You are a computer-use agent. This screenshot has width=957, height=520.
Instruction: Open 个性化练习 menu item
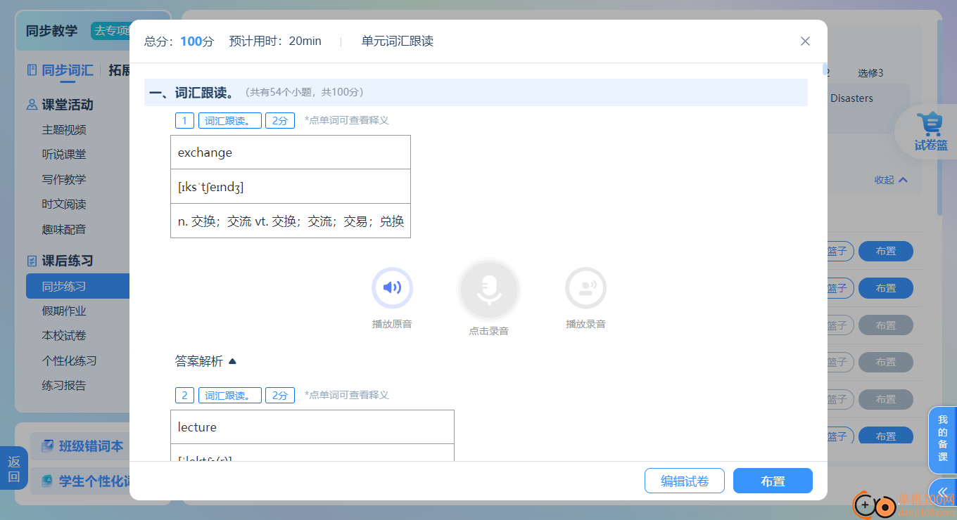click(69, 360)
